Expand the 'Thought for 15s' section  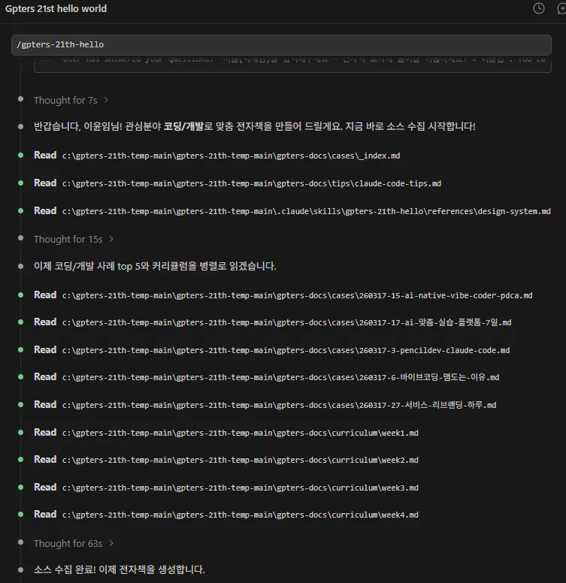(x=74, y=239)
